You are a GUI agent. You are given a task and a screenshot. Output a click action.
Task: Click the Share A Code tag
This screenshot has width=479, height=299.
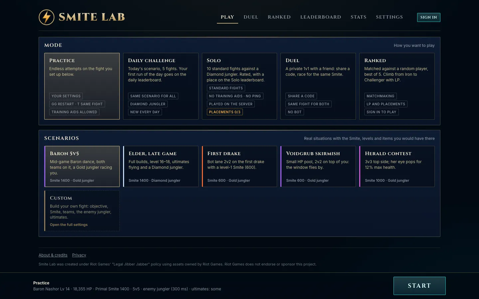tap(301, 96)
